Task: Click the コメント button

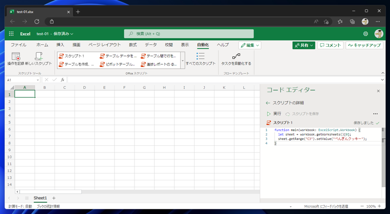Action: coord(331,45)
